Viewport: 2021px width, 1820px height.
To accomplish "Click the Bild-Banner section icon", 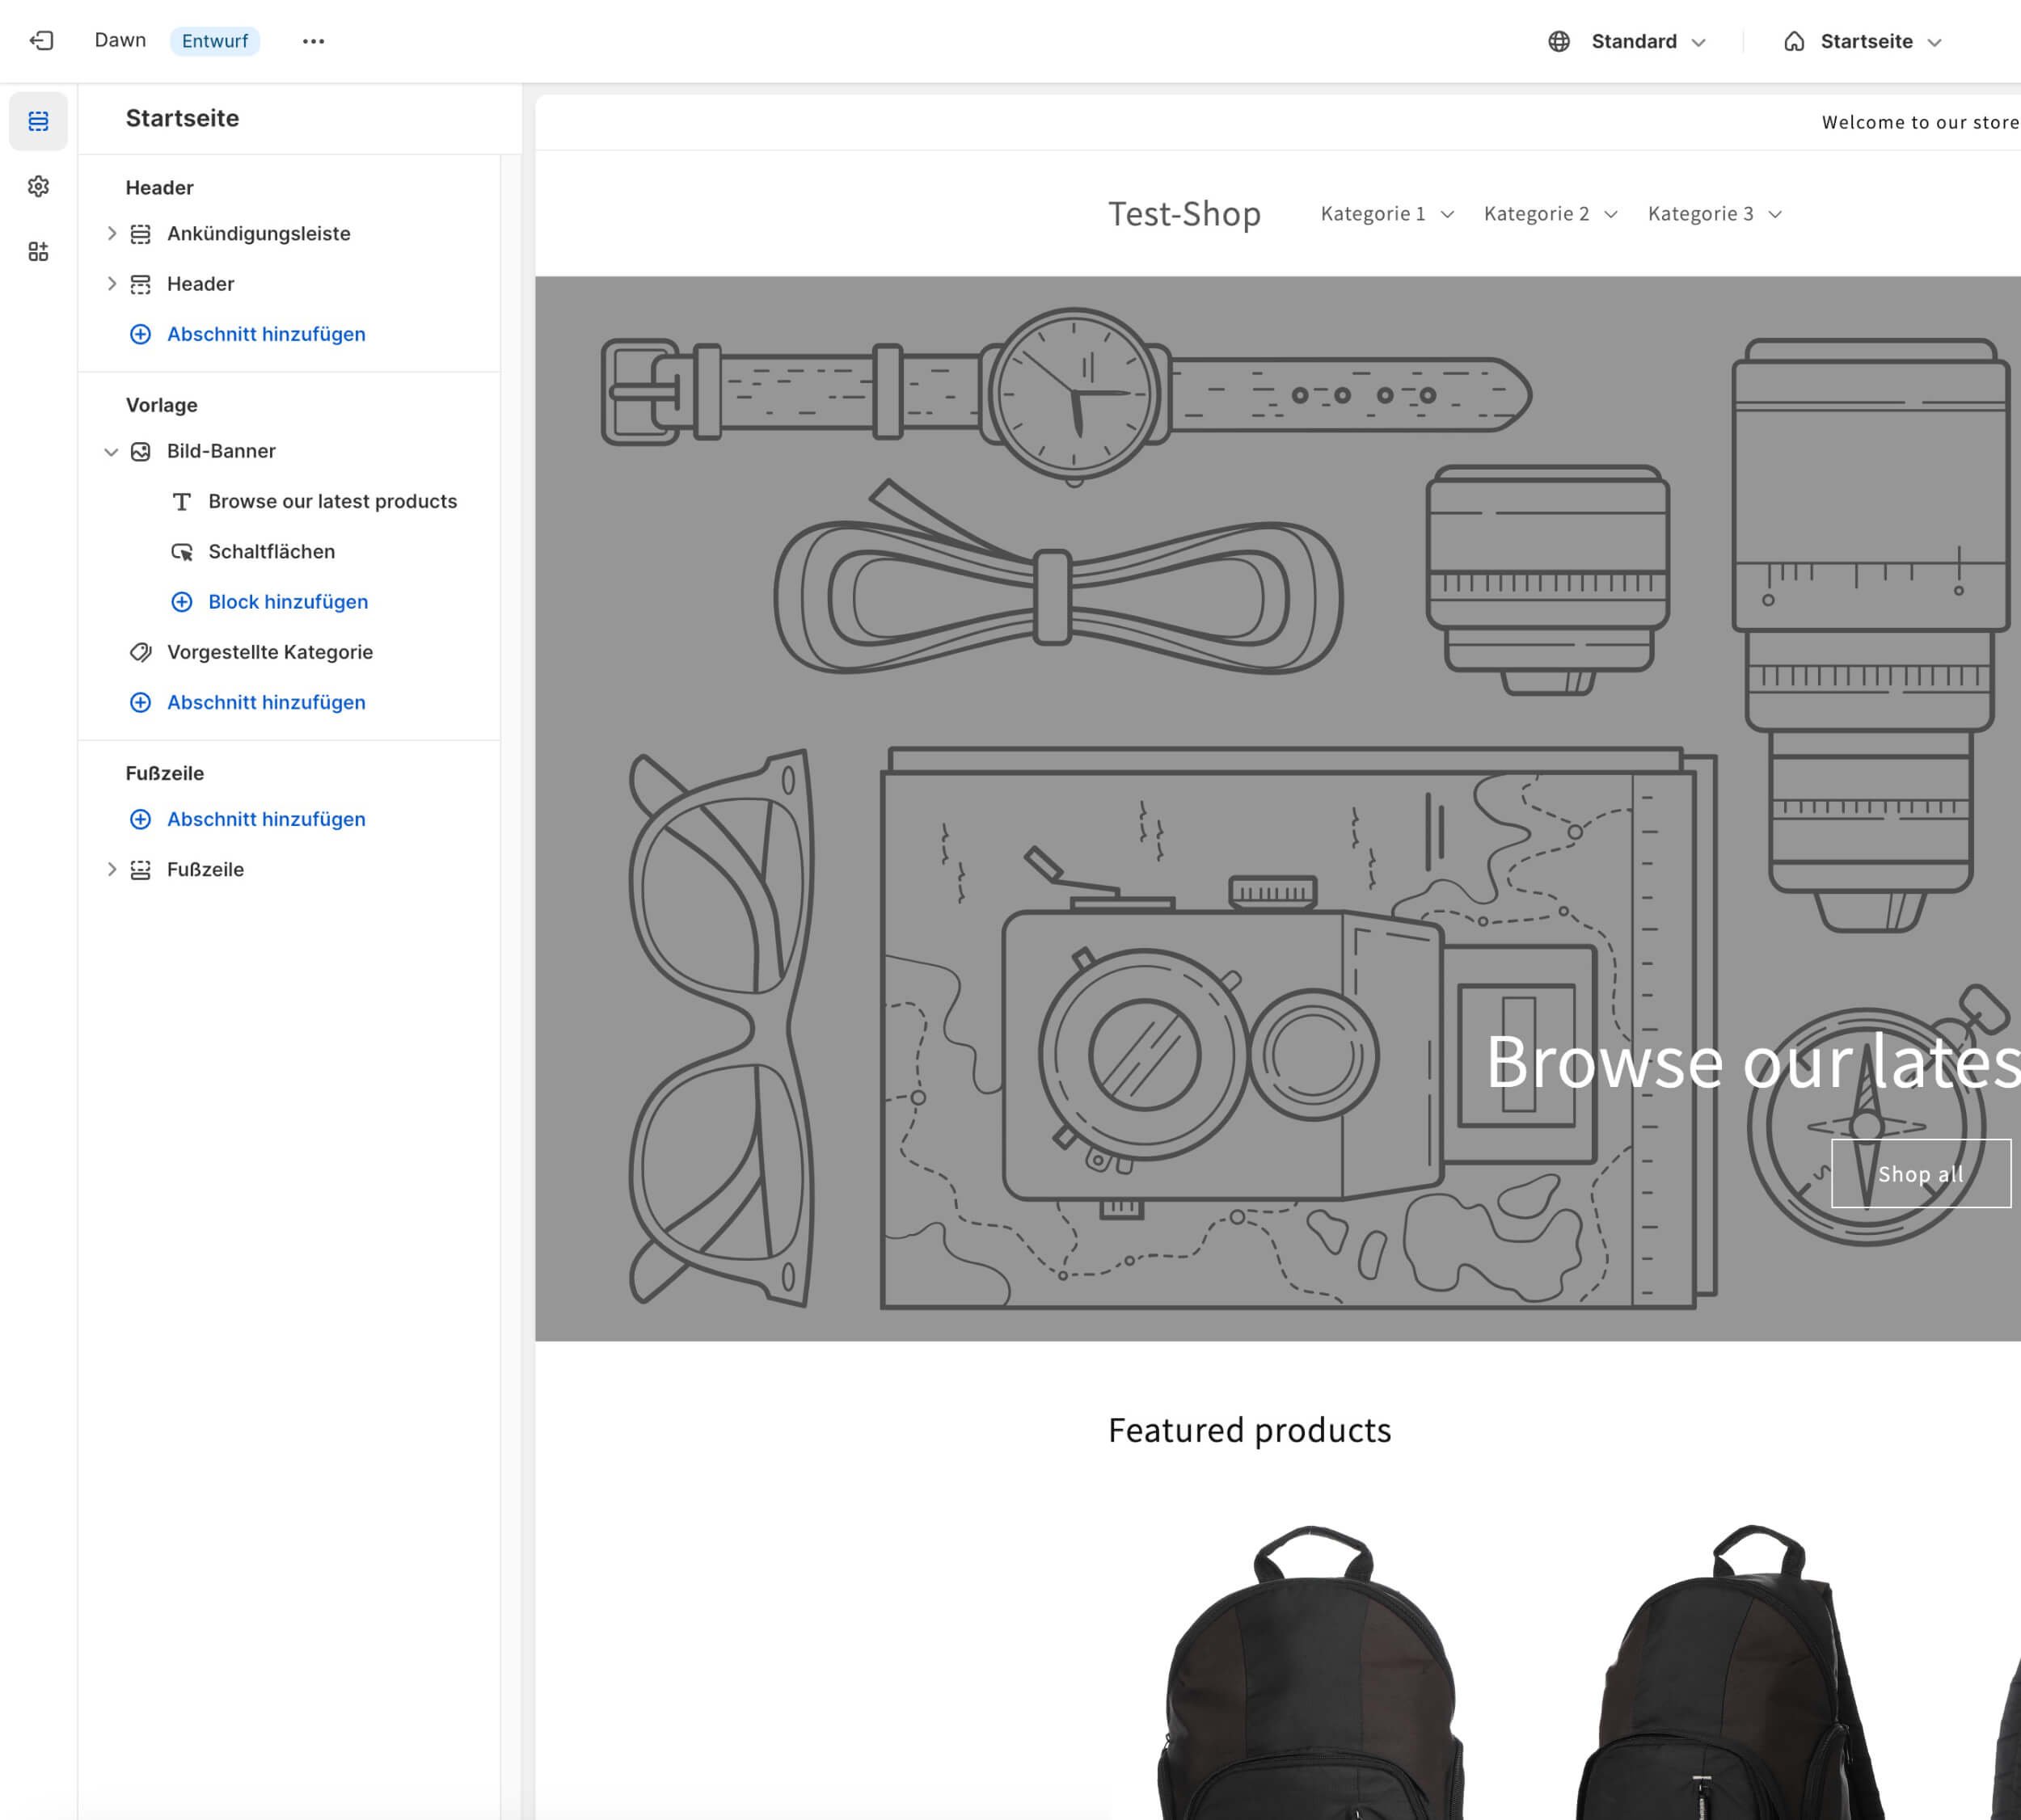I will pos(141,451).
